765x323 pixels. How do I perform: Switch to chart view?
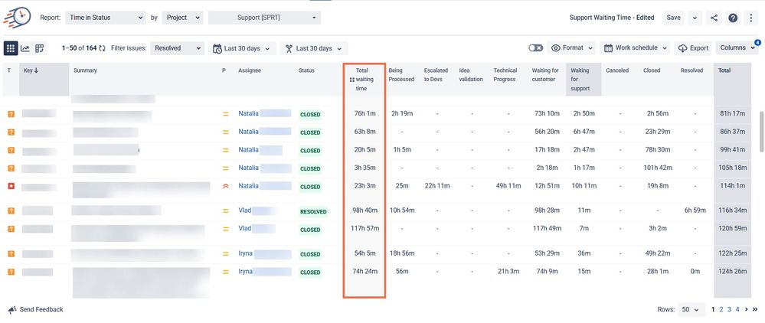[25, 48]
